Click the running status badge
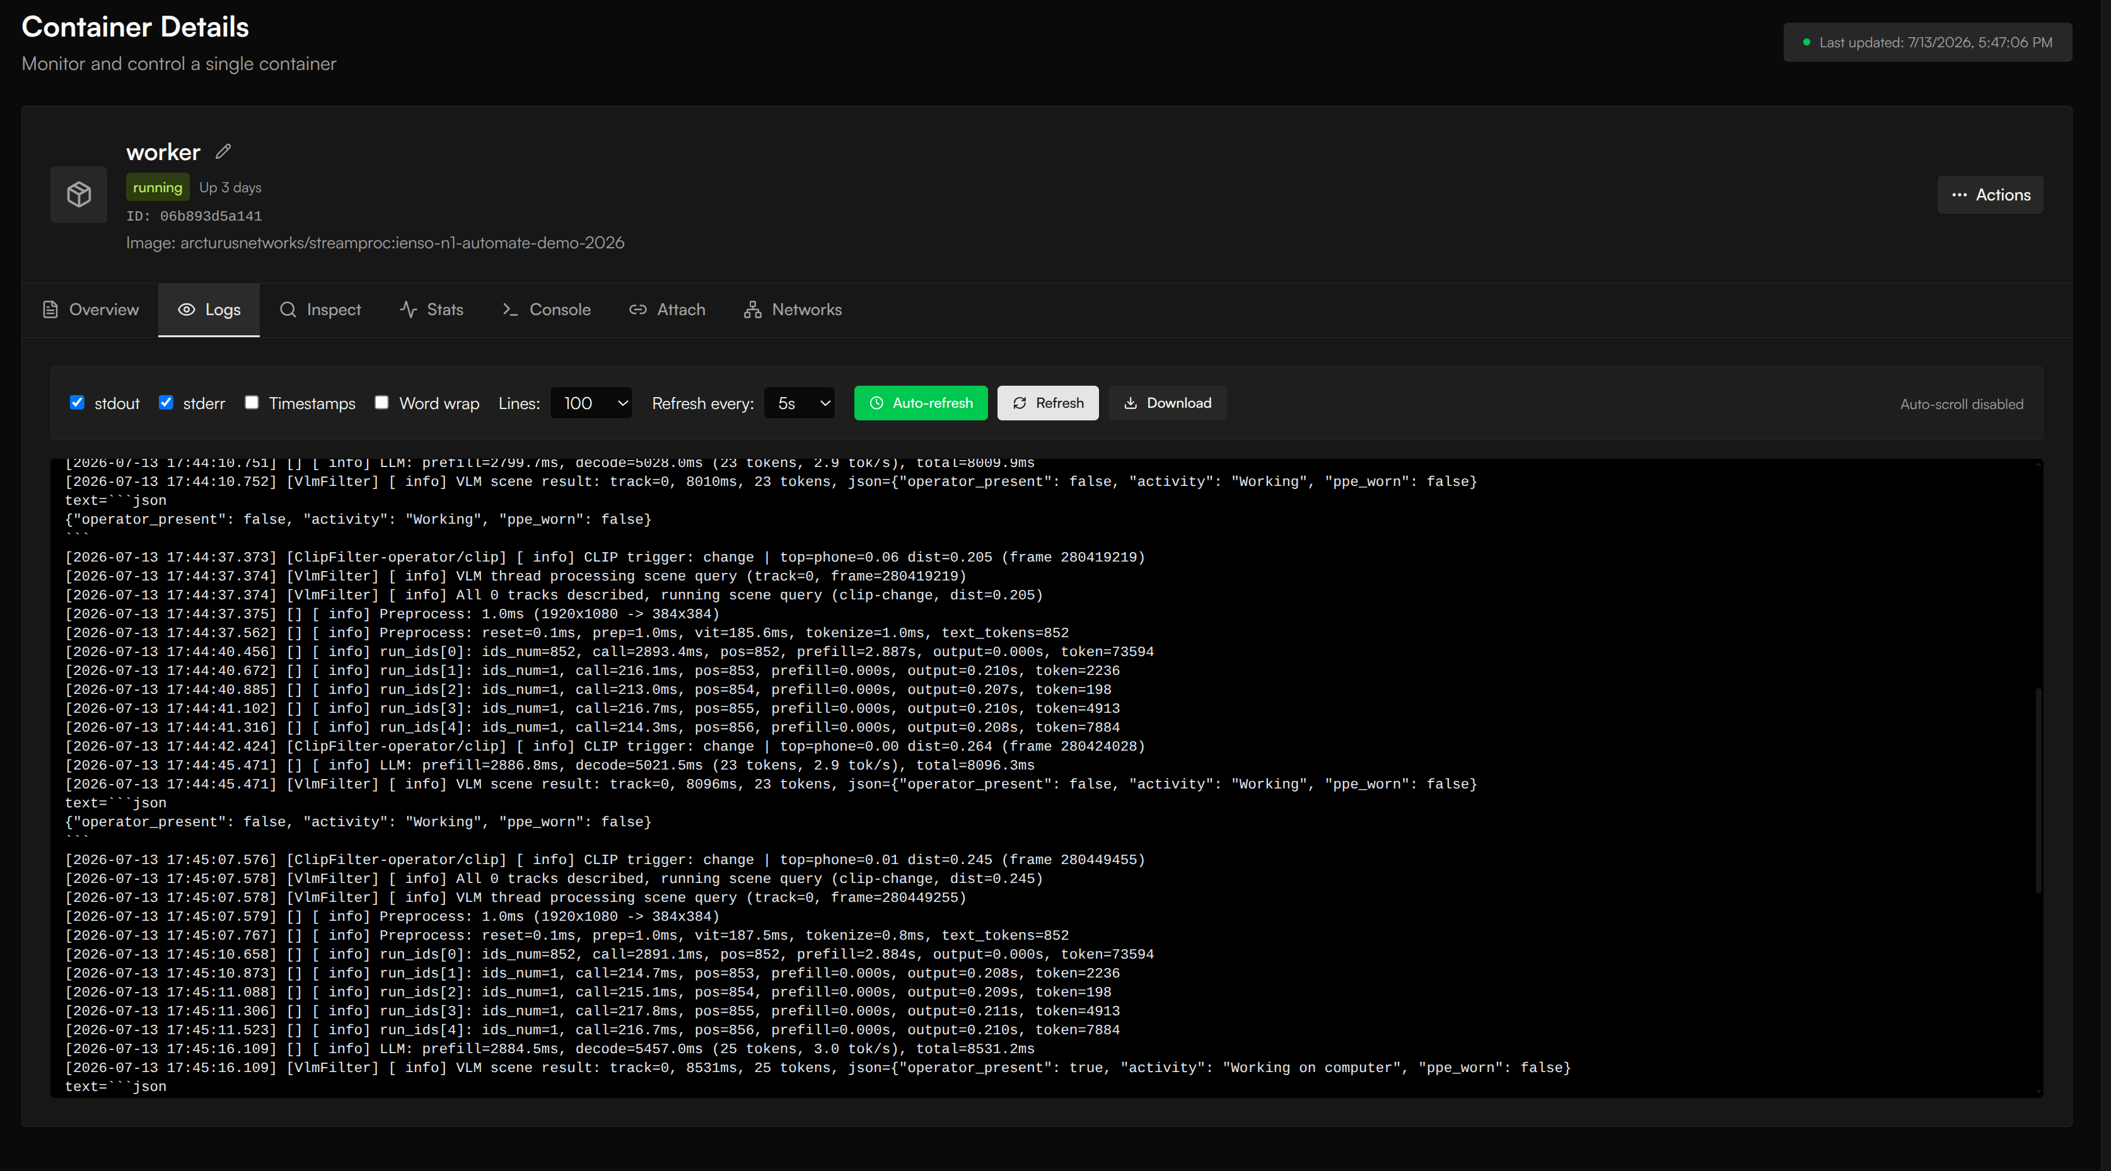The height and width of the screenshot is (1171, 2111). tap(158, 188)
